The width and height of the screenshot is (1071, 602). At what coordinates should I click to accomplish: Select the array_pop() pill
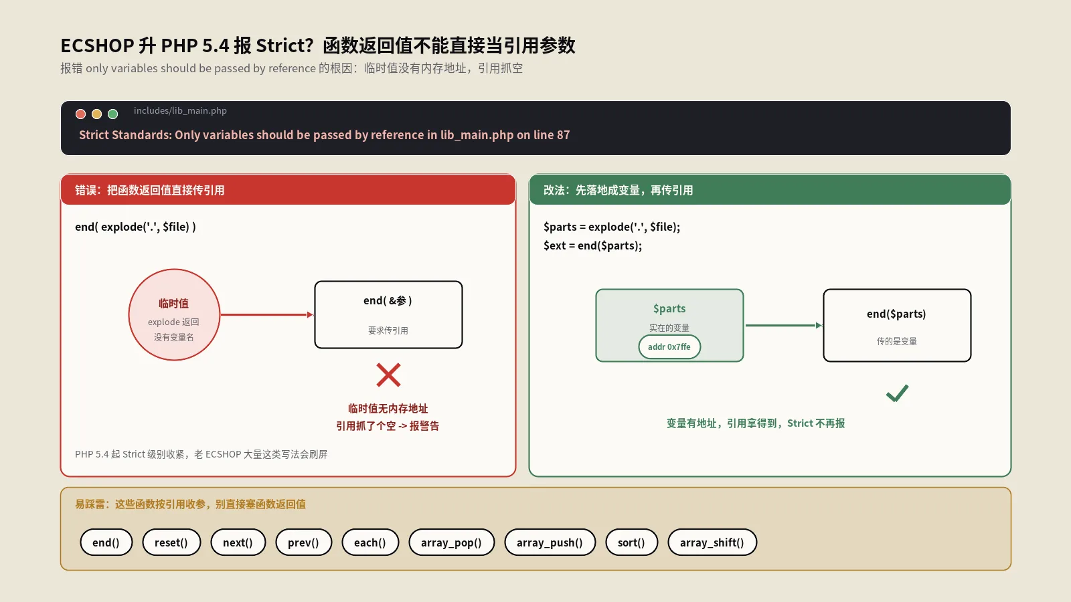pos(451,542)
